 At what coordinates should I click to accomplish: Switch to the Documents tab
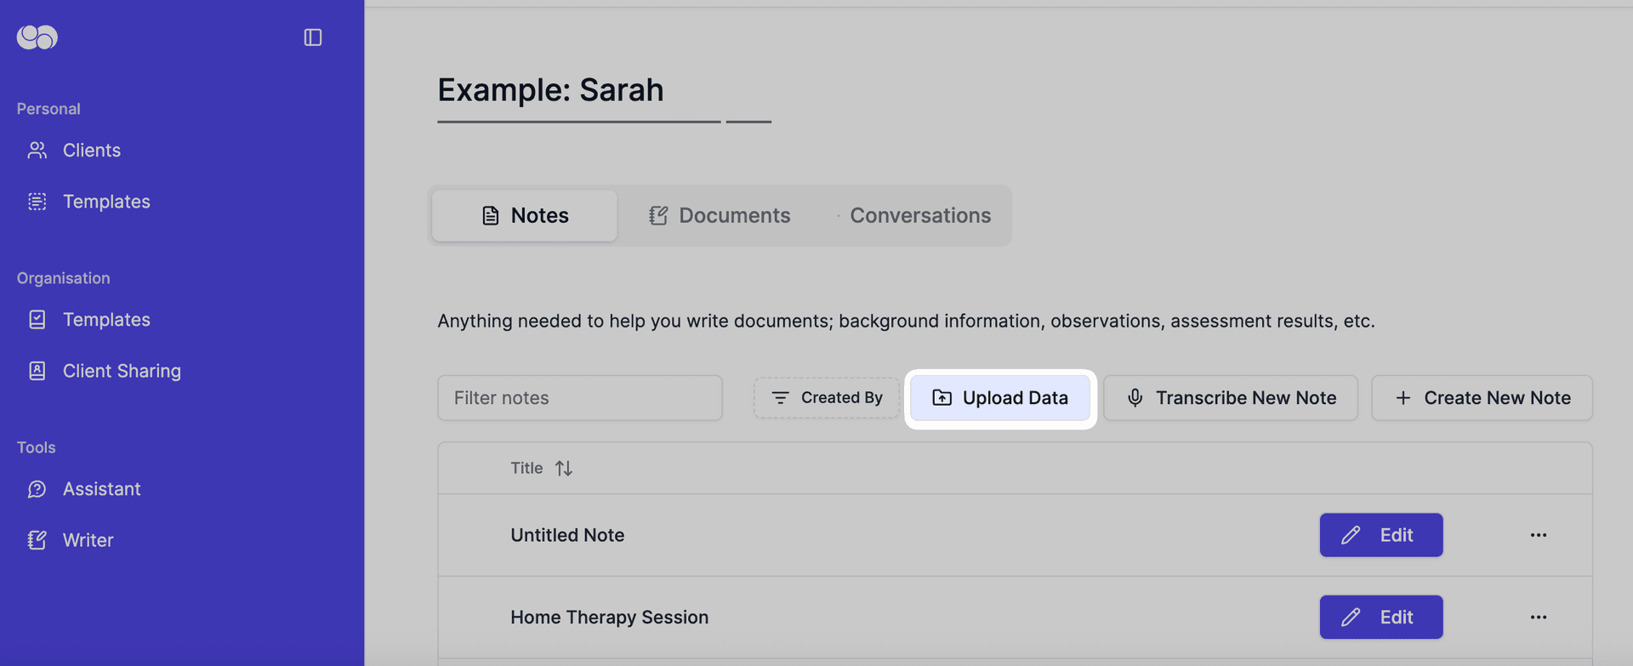pyautogui.click(x=720, y=216)
